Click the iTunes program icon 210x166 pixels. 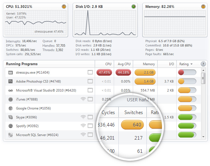point(10,99)
